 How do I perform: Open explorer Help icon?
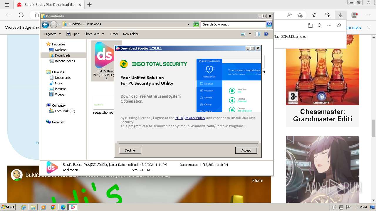[266, 34]
